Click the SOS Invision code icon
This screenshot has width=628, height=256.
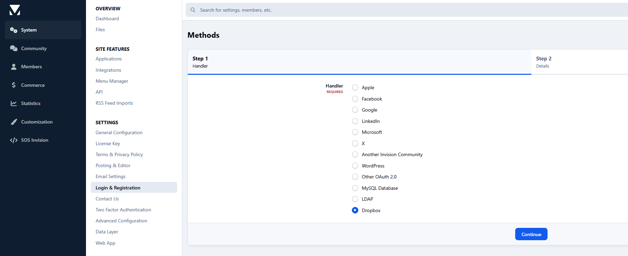click(x=14, y=140)
